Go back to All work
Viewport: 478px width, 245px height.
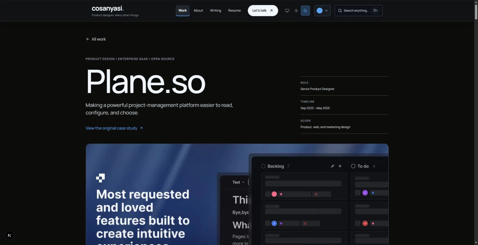coord(96,39)
